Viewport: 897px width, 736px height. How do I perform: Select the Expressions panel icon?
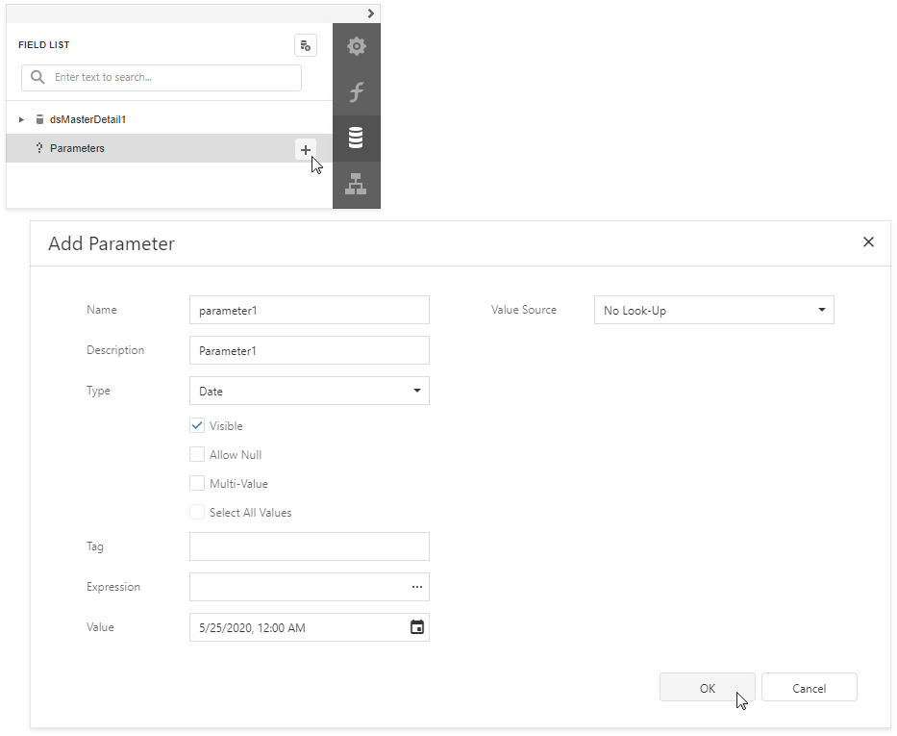[356, 91]
